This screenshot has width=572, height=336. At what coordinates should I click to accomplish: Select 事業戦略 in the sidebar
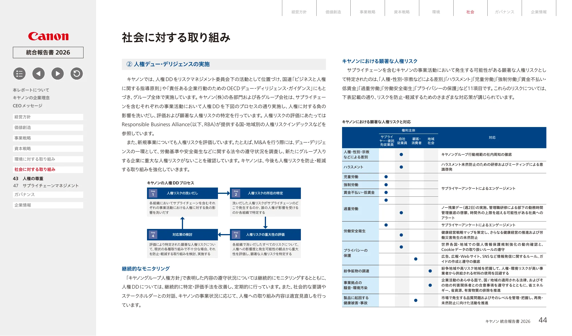(48, 138)
